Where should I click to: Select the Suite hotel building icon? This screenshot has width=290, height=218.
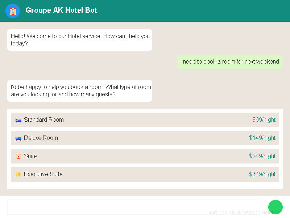(18, 156)
